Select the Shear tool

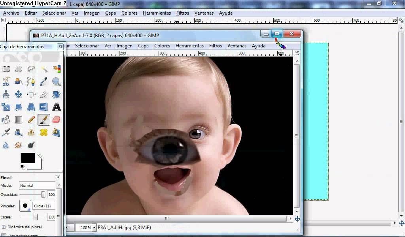pos(18,107)
